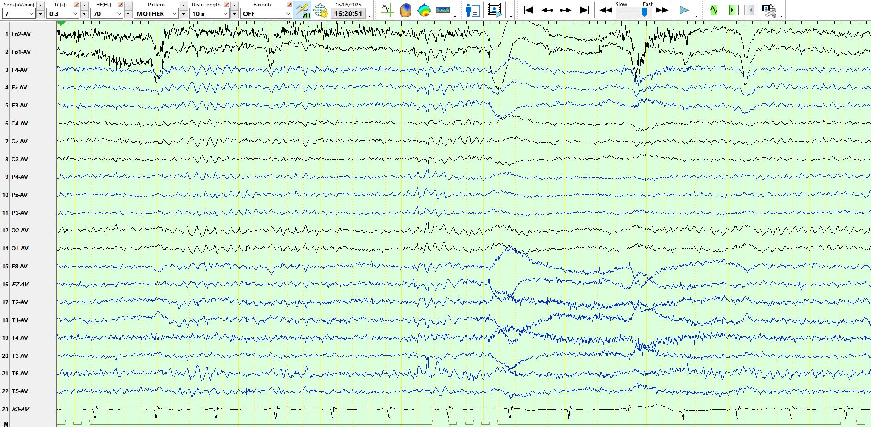Open the Sens(uV/mm) dropdown showing 7
Screen dimensions: 871x427
click(18, 14)
